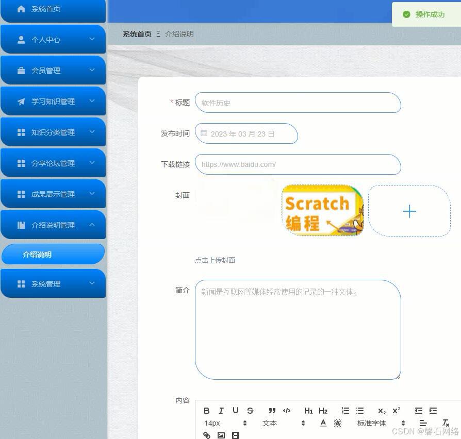
Task: Click the 简介 text area
Action: click(298, 330)
